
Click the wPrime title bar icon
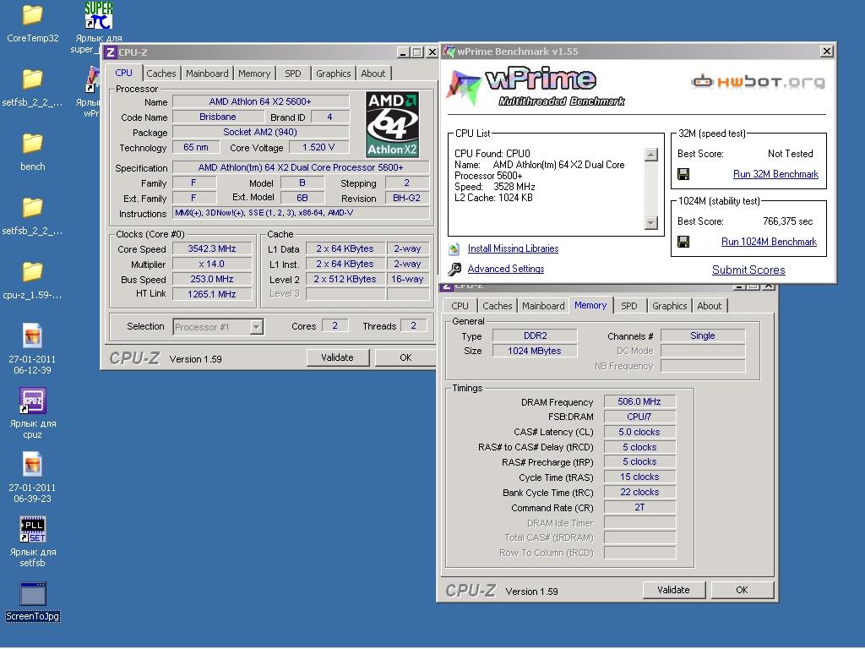(449, 52)
